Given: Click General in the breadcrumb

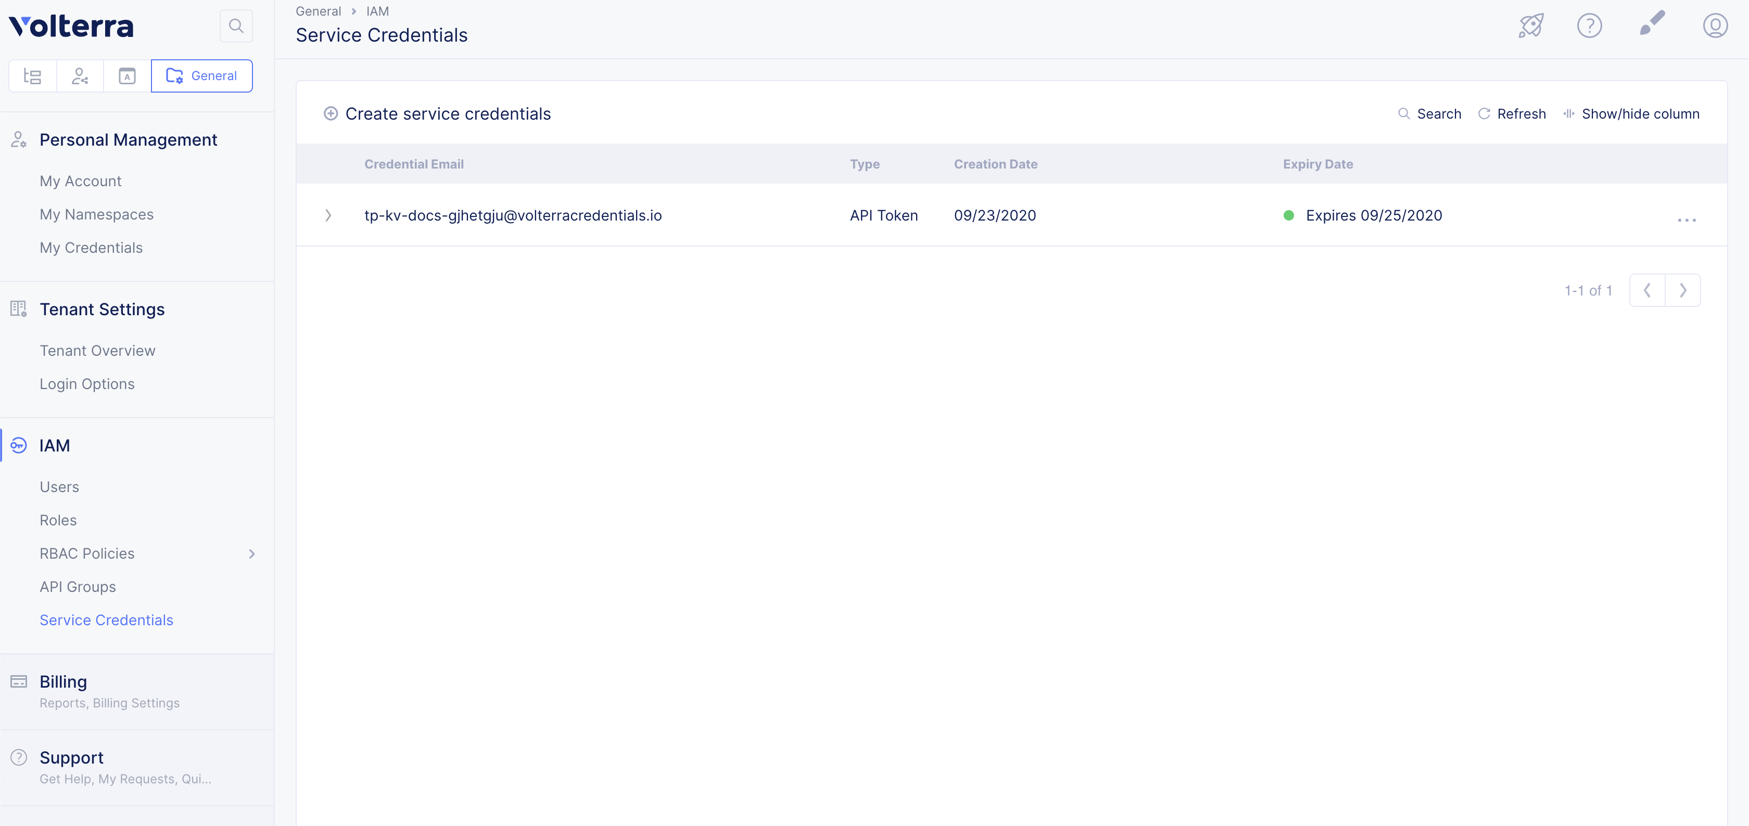Looking at the screenshot, I should pos(318,11).
